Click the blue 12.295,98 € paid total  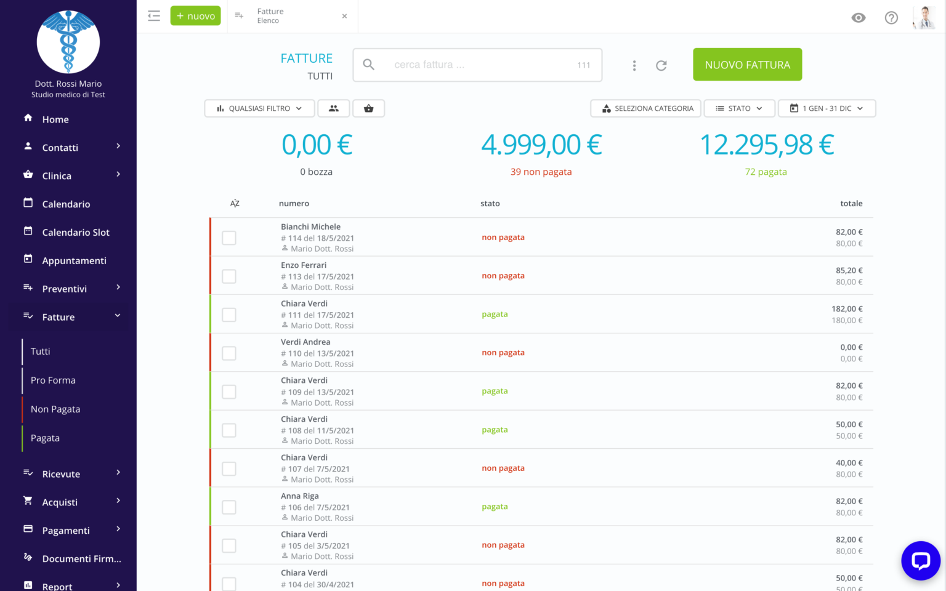pos(766,145)
